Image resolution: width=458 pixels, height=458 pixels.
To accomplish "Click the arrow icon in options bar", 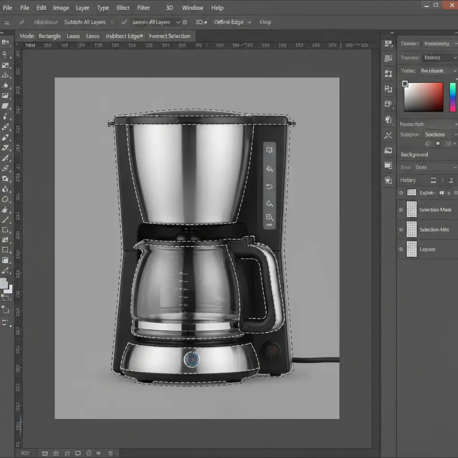I will (x=21, y=22).
